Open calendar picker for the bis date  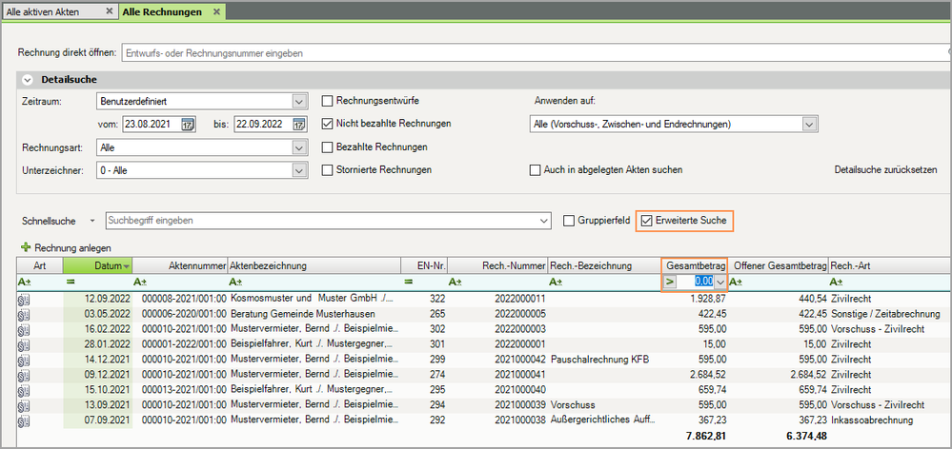point(298,125)
